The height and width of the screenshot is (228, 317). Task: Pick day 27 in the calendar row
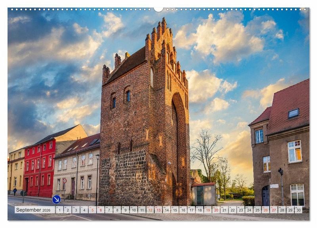pyautogui.click(x=274, y=210)
